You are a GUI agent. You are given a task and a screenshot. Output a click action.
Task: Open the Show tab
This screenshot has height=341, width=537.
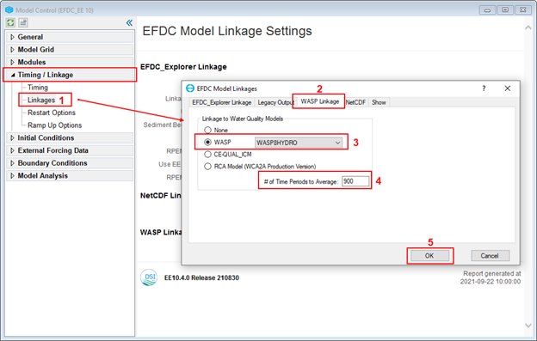pyautogui.click(x=379, y=102)
